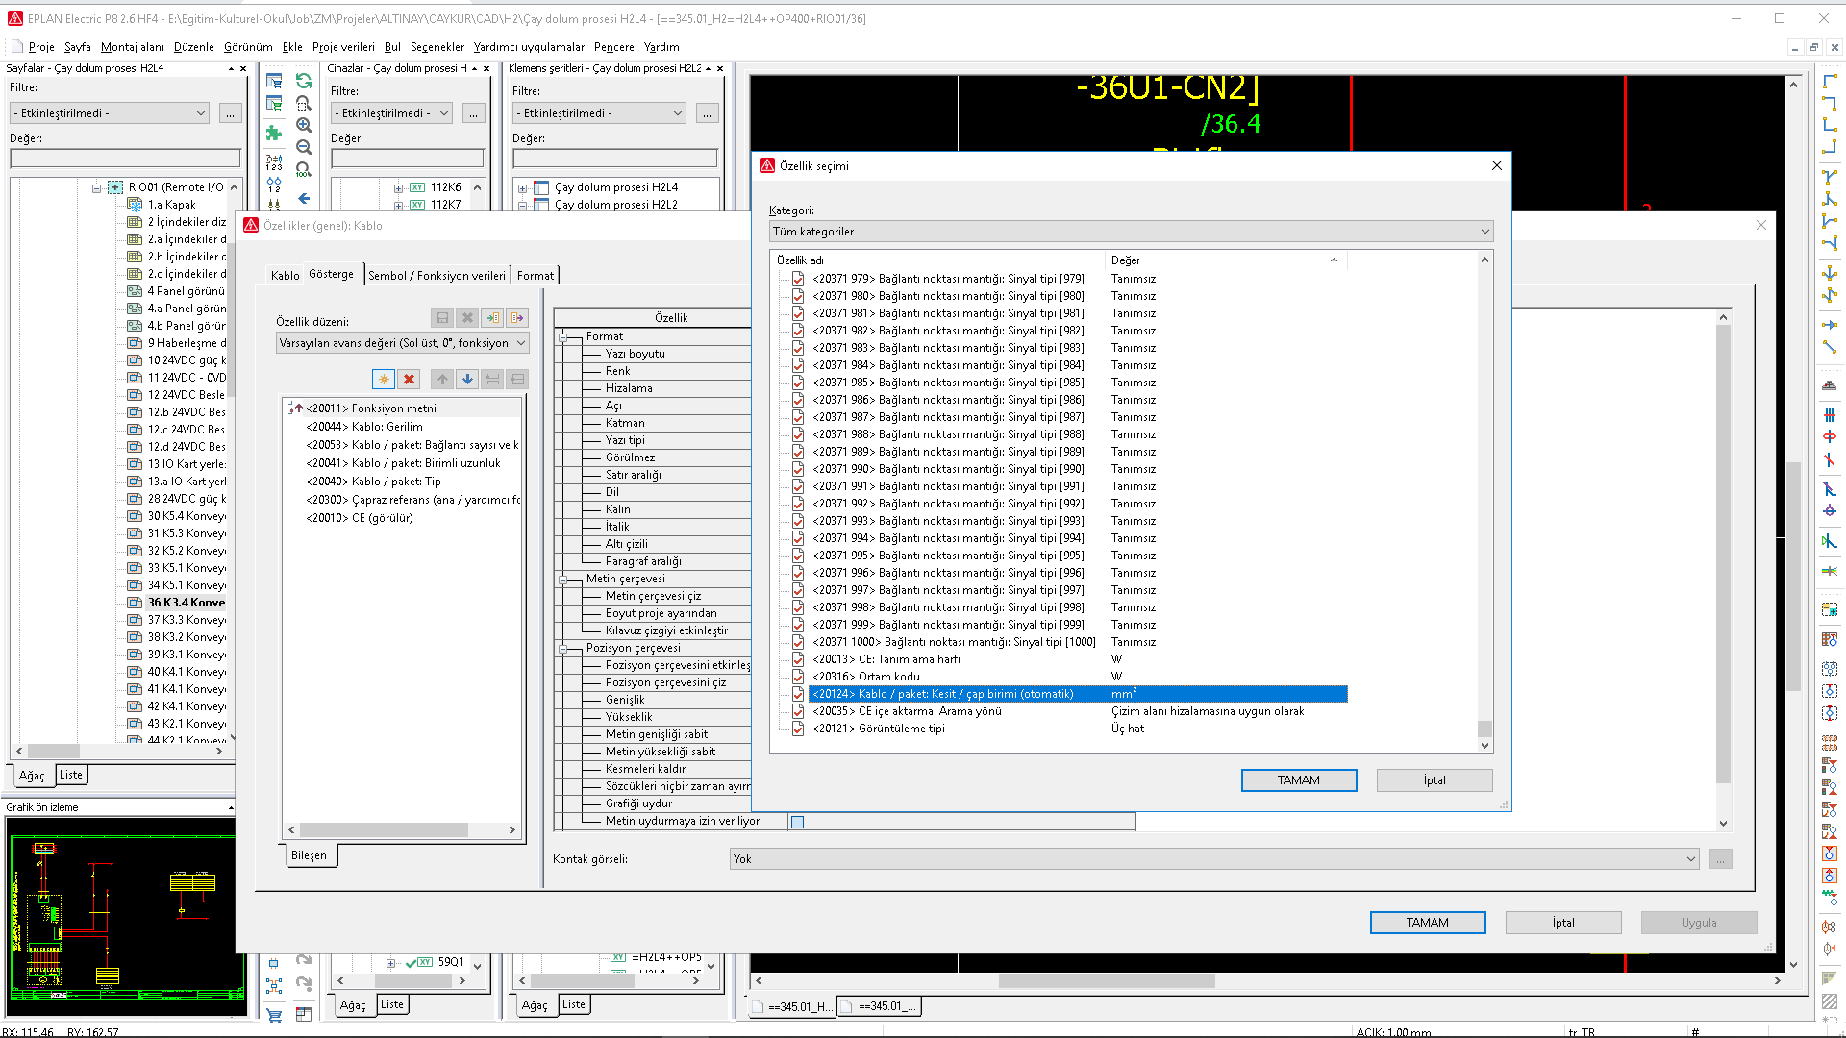The width and height of the screenshot is (1846, 1038).
Task: Click the zoom 100% magnifier icon
Action: click(304, 170)
